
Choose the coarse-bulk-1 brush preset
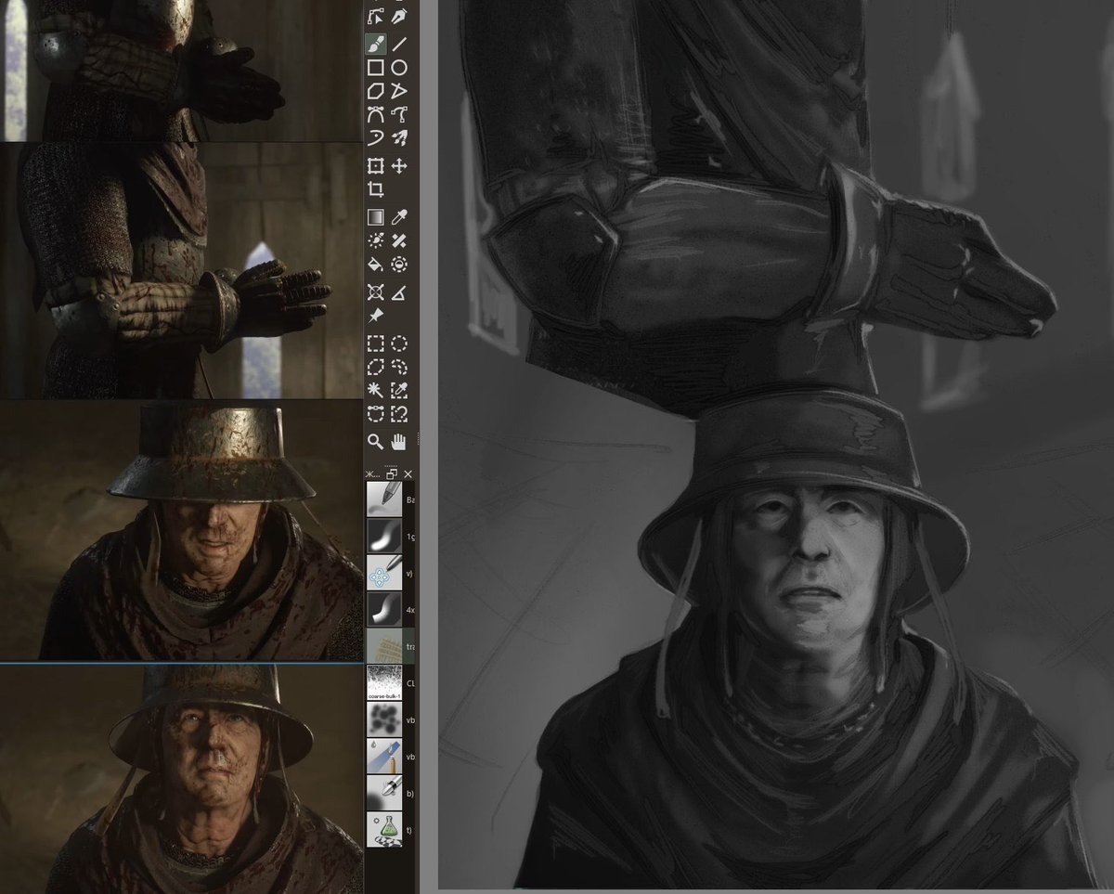[x=384, y=682]
